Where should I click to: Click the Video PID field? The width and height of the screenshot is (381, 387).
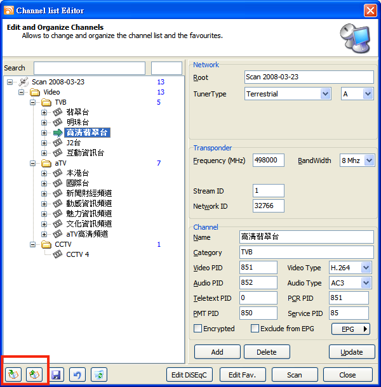pyautogui.click(x=258, y=267)
